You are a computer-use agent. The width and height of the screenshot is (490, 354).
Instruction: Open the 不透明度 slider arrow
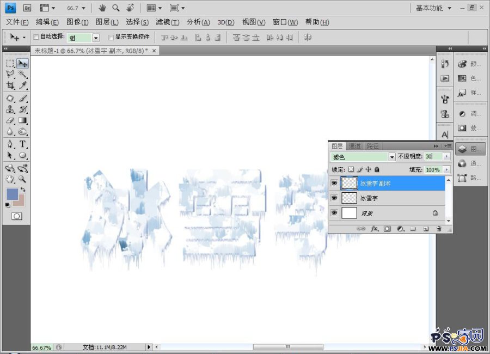(x=447, y=156)
